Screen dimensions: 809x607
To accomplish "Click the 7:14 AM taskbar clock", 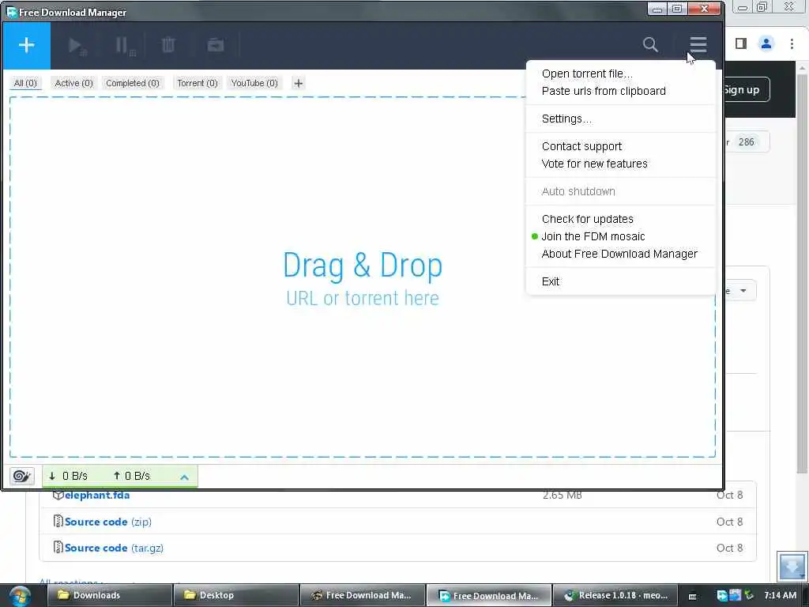I will pos(780,596).
